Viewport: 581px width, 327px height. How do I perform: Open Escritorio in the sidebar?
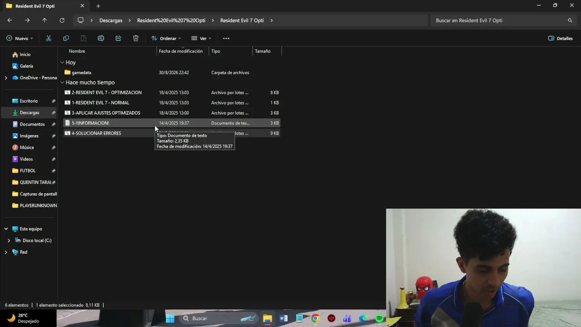(x=29, y=101)
